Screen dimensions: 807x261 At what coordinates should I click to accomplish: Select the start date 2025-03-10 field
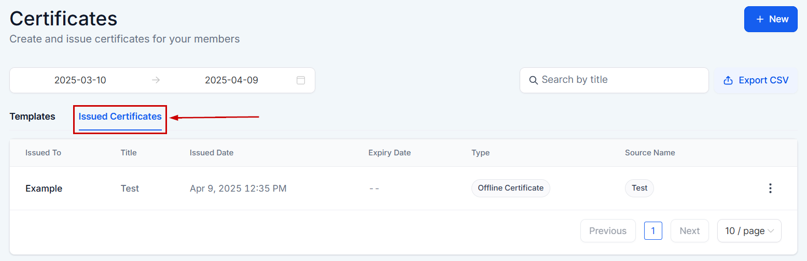(80, 80)
